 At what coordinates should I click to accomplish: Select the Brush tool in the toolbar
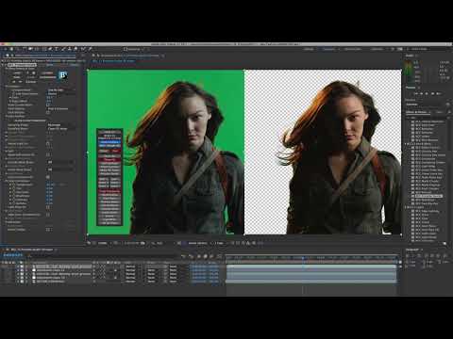point(62,49)
